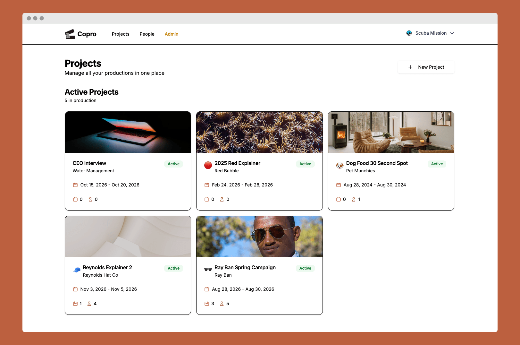The width and height of the screenshot is (520, 345).
Task: Click the attendee icon on Ray Ban Spring Campaign
Action: click(x=222, y=303)
